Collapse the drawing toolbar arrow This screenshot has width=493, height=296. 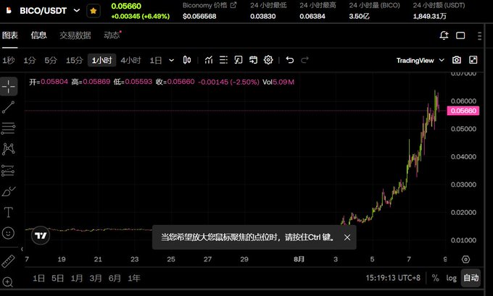point(22,249)
